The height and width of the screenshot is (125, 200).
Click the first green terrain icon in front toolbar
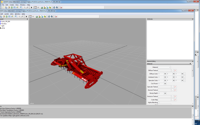pos(37,17)
